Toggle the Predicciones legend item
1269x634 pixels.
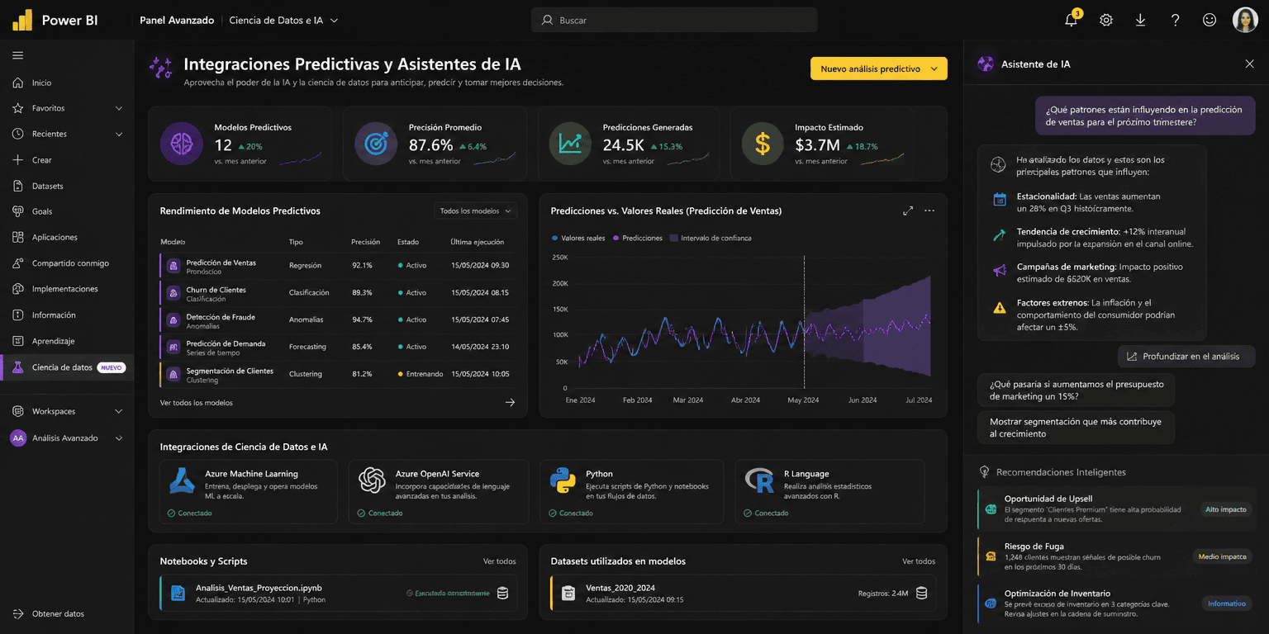coord(637,238)
